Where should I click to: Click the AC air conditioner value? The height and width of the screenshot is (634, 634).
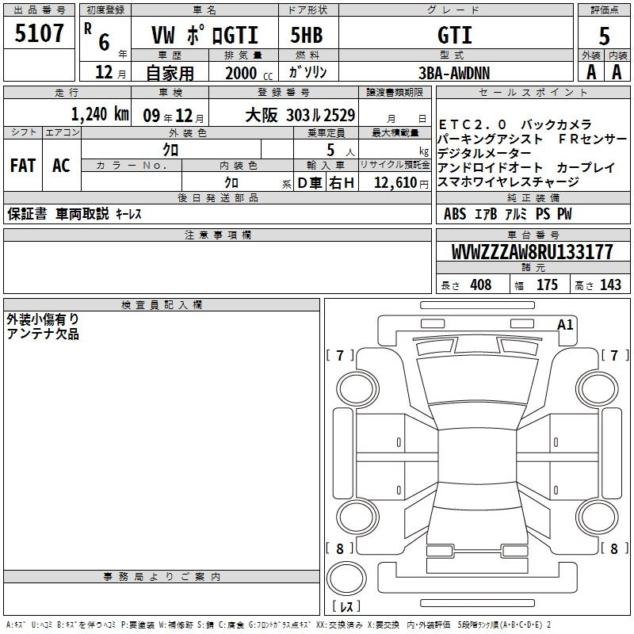62,166
